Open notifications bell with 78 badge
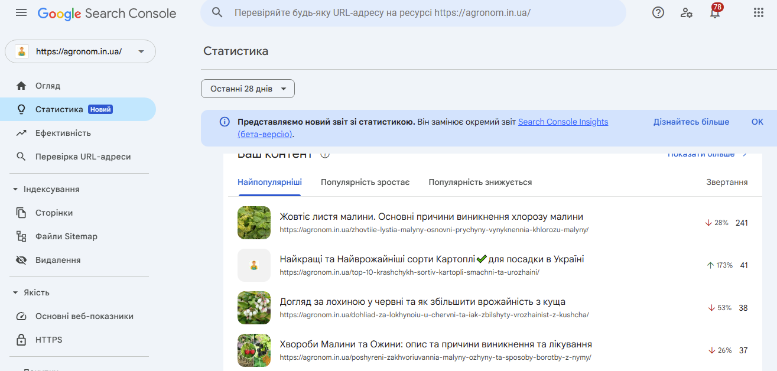The image size is (777, 371). [715, 11]
